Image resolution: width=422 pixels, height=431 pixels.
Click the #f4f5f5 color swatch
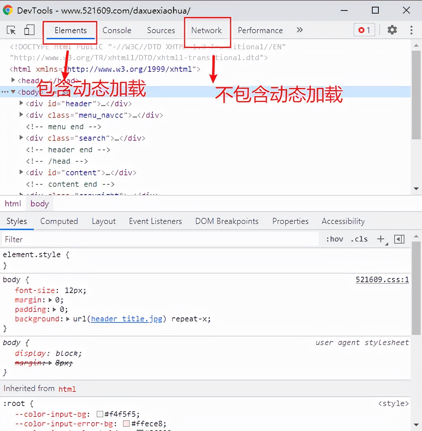[100, 414]
